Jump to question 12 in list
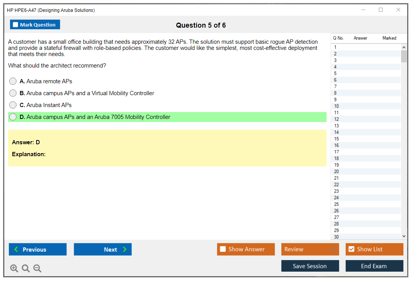 tap(337, 119)
